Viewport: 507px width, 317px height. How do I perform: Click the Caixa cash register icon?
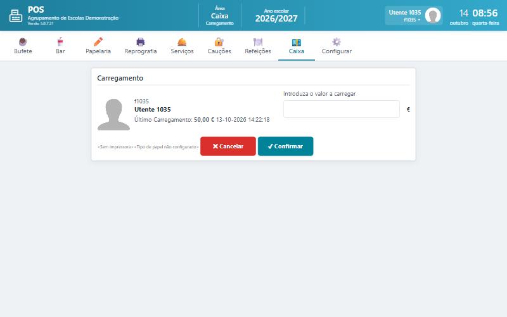(296, 42)
